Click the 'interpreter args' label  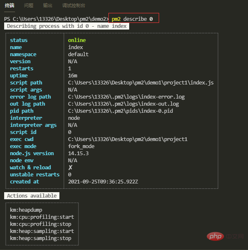click(33, 125)
